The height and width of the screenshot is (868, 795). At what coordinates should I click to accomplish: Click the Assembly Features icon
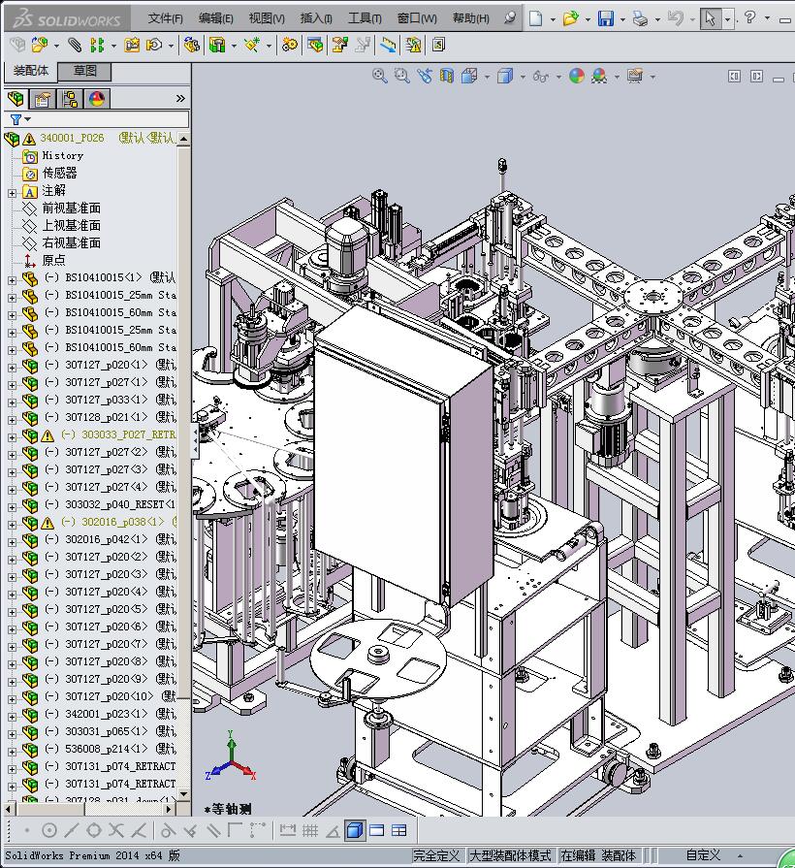point(217,45)
